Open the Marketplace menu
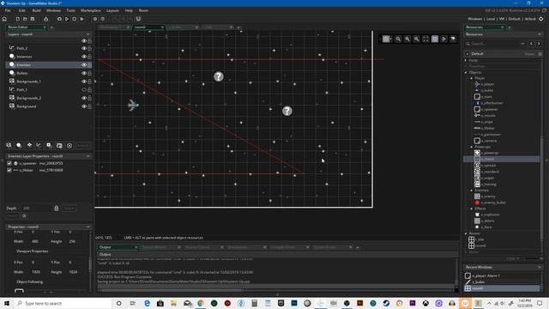Viewport: 549px width, 309px height. point(91,10)
